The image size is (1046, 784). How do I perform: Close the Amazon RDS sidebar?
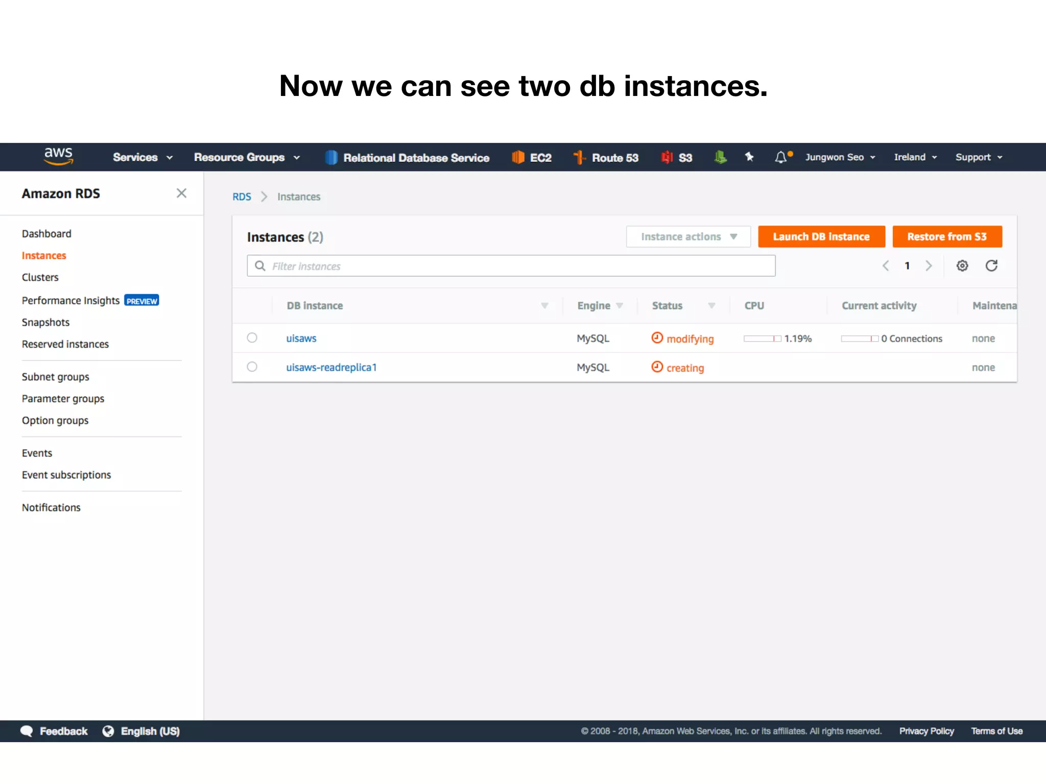tap(181, 193)
